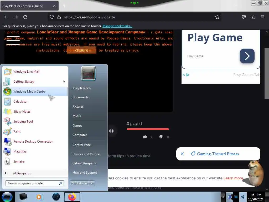Open Documents from Start menu

pos(80,97)
